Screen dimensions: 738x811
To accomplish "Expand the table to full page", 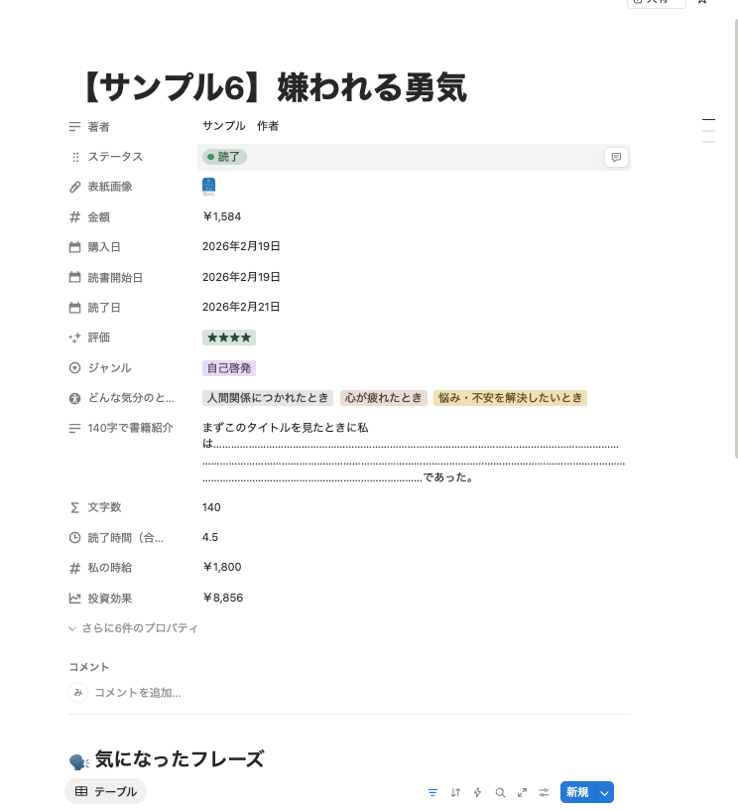I will [x=522, y=792].
